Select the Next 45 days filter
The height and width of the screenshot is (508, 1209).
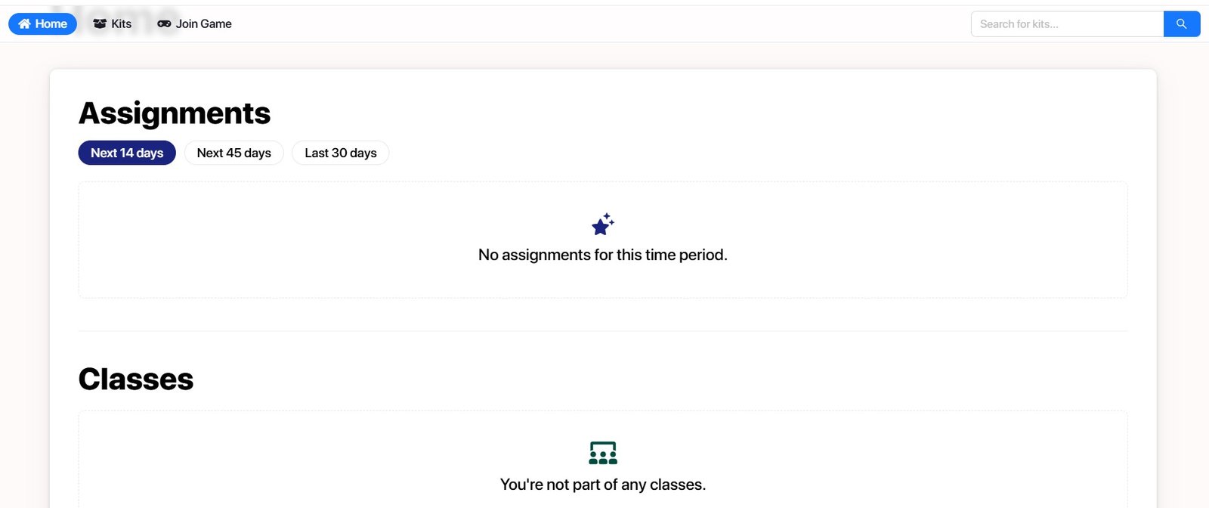pyautogui.click(x=233, y=153)
